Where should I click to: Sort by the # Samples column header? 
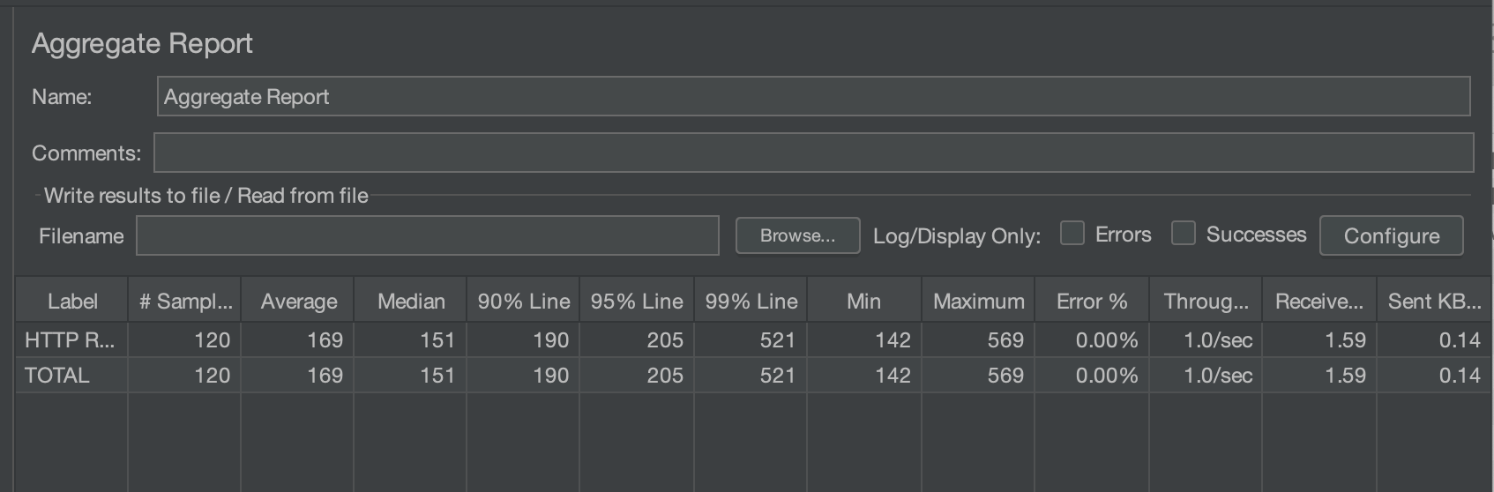pyautogui.click(x=185, y=302)
